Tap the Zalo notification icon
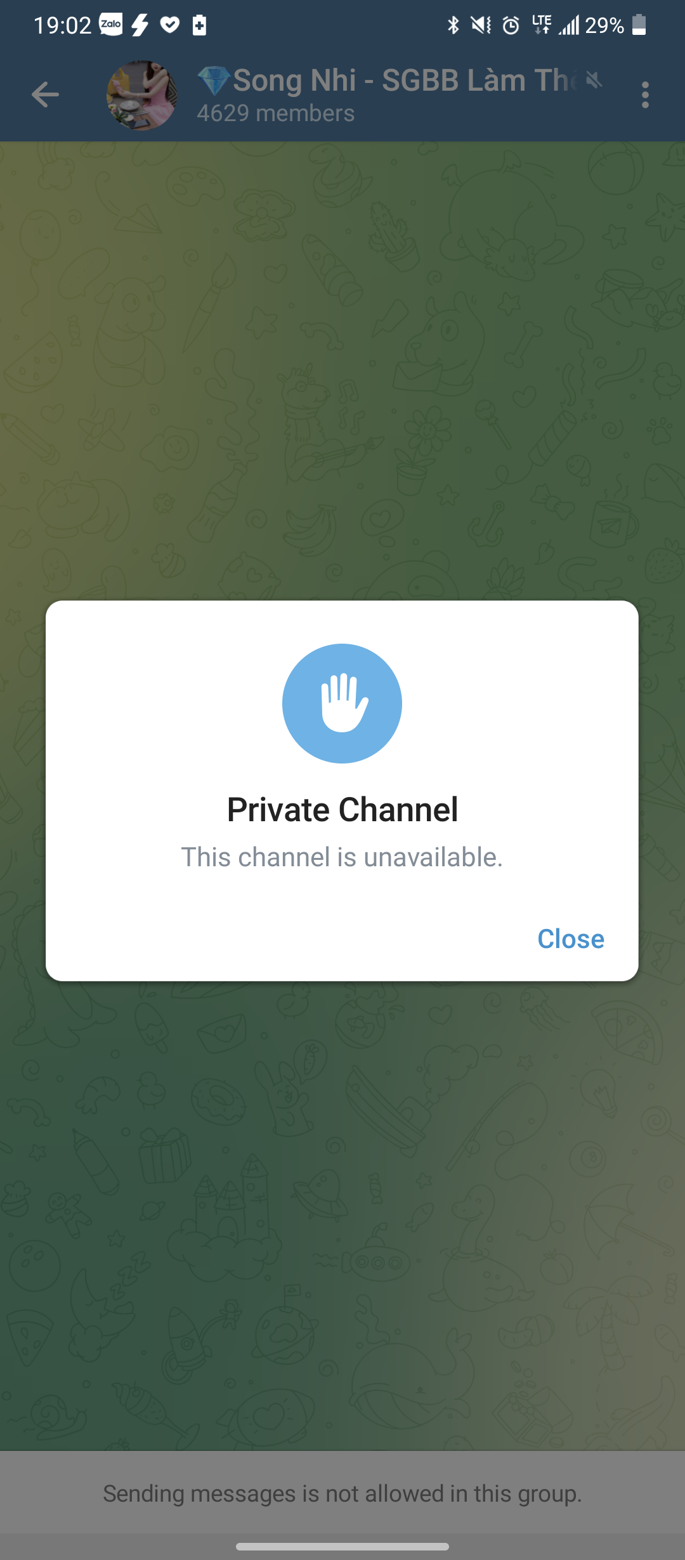The image size is (685, 1560). (111, 25)
